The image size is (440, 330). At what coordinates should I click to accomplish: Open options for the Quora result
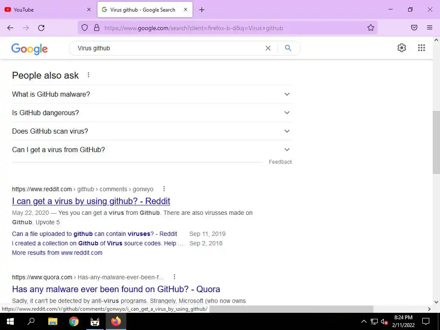[x=174, y=277]
